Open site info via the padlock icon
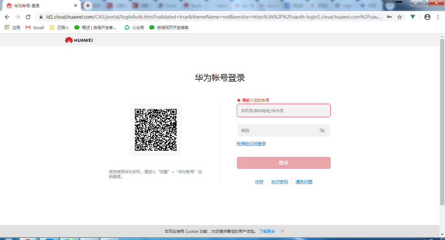445x240 pixels. click(41, 17)
